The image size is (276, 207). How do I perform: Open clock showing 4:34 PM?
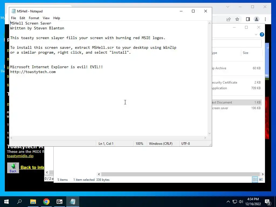click(x=253, y=202)
